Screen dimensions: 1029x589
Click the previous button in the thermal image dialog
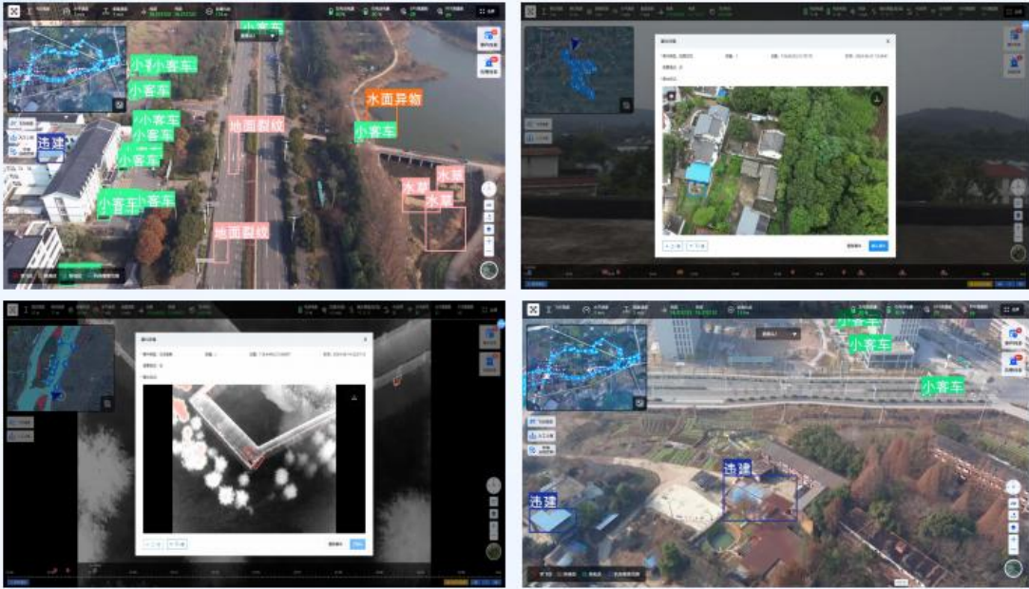pos(152,544)
